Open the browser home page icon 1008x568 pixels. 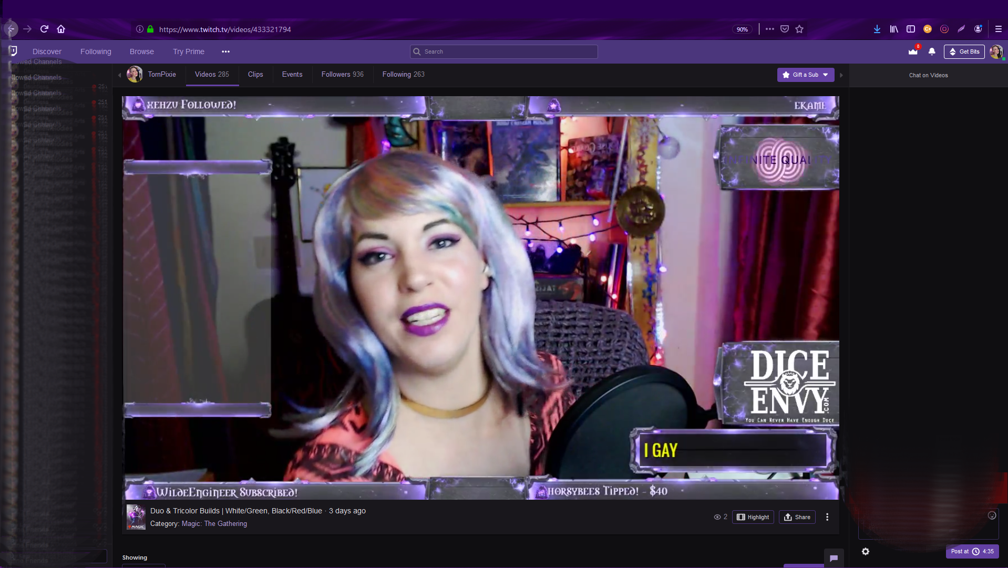tap(61, 29)
